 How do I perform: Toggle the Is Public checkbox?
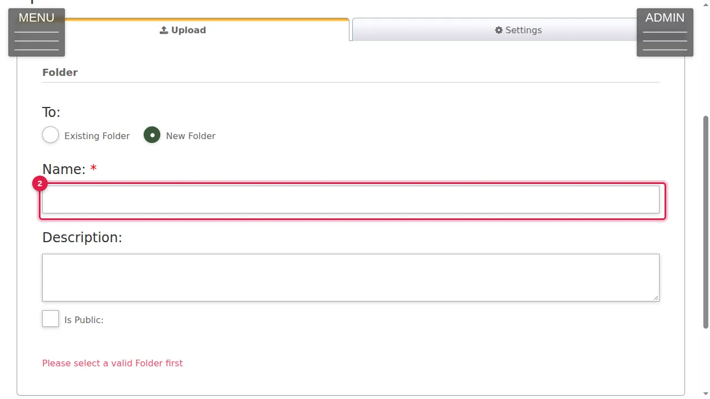[50, 319]
